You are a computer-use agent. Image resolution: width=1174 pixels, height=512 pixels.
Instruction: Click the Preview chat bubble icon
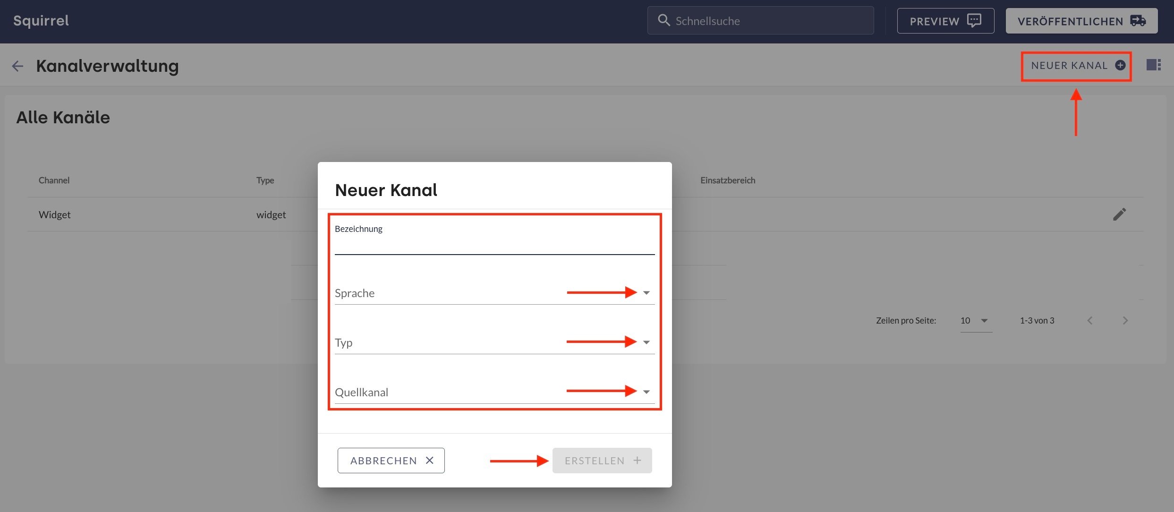pos(974,20)
